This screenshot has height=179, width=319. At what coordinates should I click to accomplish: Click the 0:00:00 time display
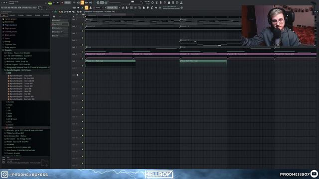(102, 2)
